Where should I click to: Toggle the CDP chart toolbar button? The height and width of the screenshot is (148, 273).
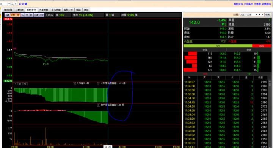pyautogui.click(x=41, y=15)
